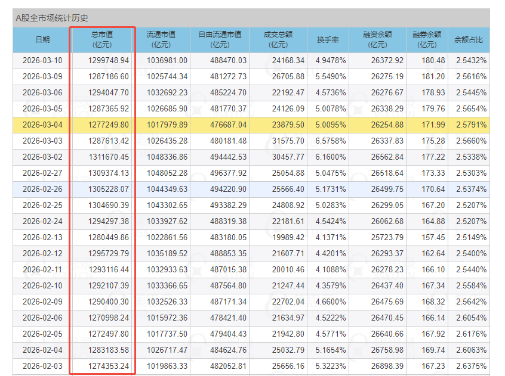Select margin balance 26437.40
Viewport: 505px width, 376px height.
[x=387, y=285]
